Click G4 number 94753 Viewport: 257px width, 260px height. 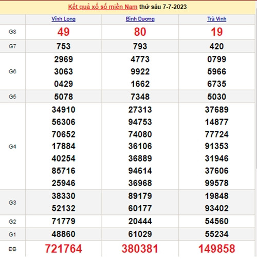click(140, 122)
